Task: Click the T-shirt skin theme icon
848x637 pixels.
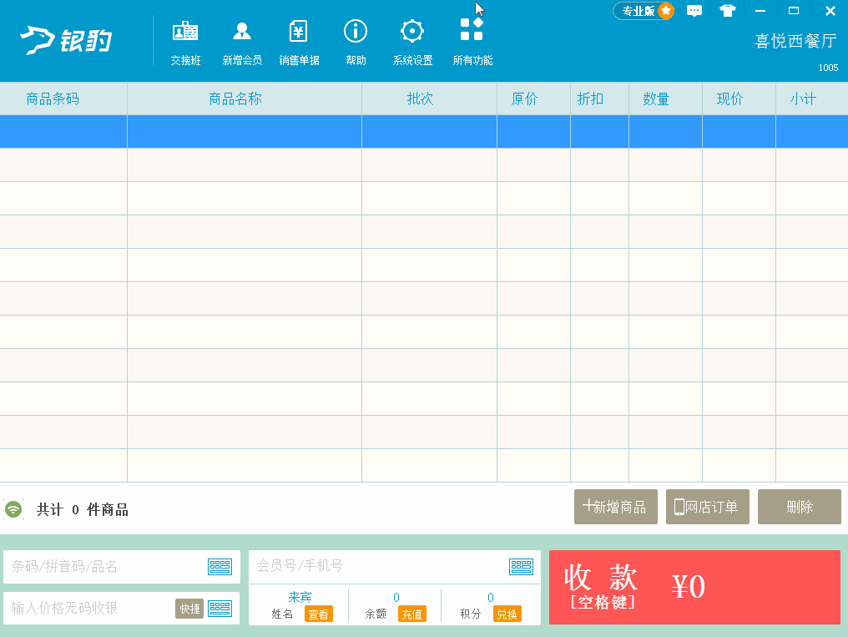Action: (x=728, y=11)
